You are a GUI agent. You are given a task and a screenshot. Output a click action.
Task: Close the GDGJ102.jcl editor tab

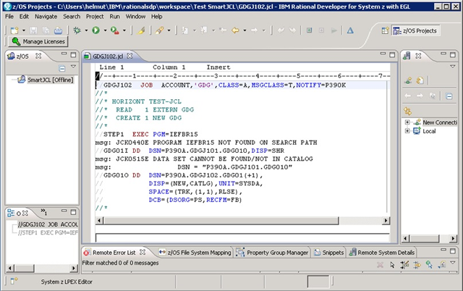129,56
